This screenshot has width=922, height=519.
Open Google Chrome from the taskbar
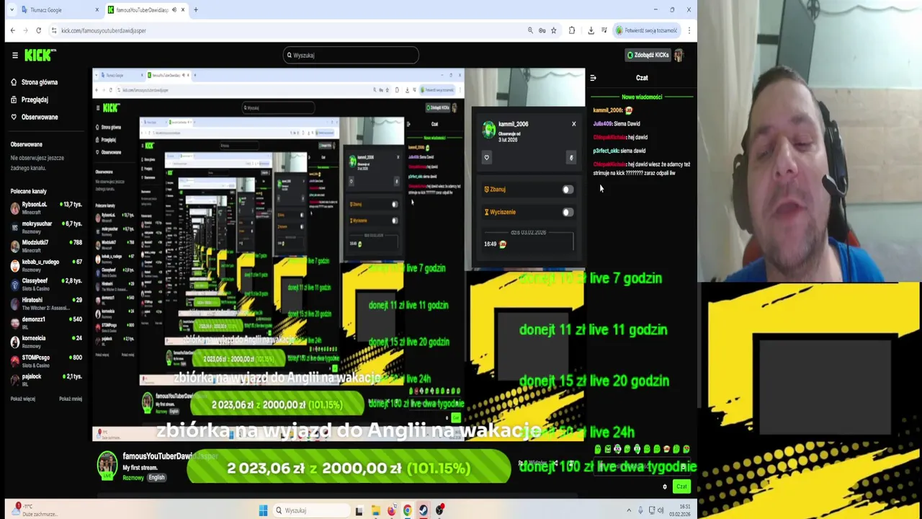coord(407,510)
